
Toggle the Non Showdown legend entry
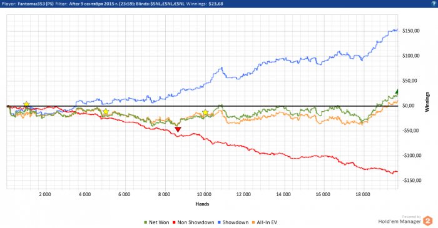pyautogui.click(x=193, y=222)
